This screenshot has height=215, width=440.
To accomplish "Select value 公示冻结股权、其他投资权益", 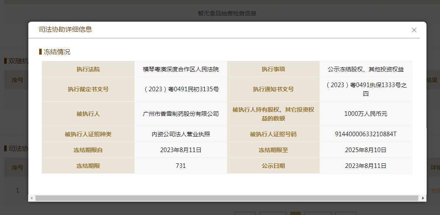I will point(366,69).
